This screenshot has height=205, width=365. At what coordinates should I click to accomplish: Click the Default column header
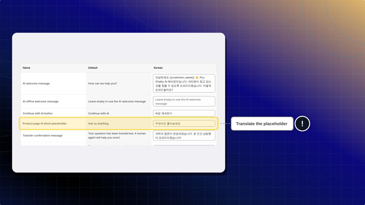(93, 68)
